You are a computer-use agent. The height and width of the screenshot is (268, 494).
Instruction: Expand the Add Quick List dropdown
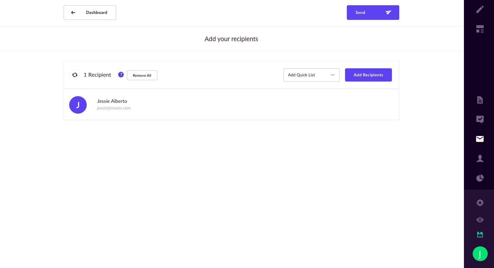[312, 75]
